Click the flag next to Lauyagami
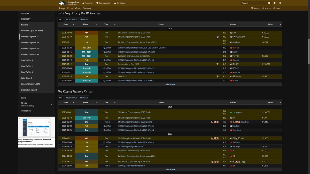The image size is (310, 174). pos(231,112)
